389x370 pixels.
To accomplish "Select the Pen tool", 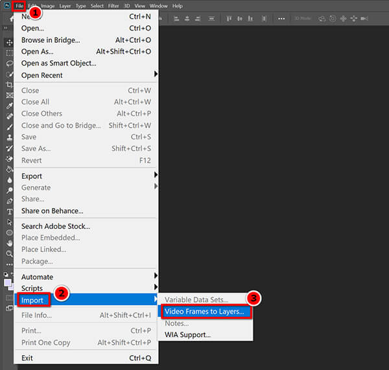I will [x=10, y=201].
